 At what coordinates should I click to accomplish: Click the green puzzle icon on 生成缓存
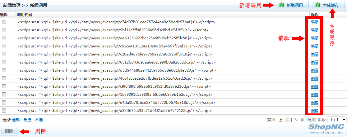click(317, 5)
